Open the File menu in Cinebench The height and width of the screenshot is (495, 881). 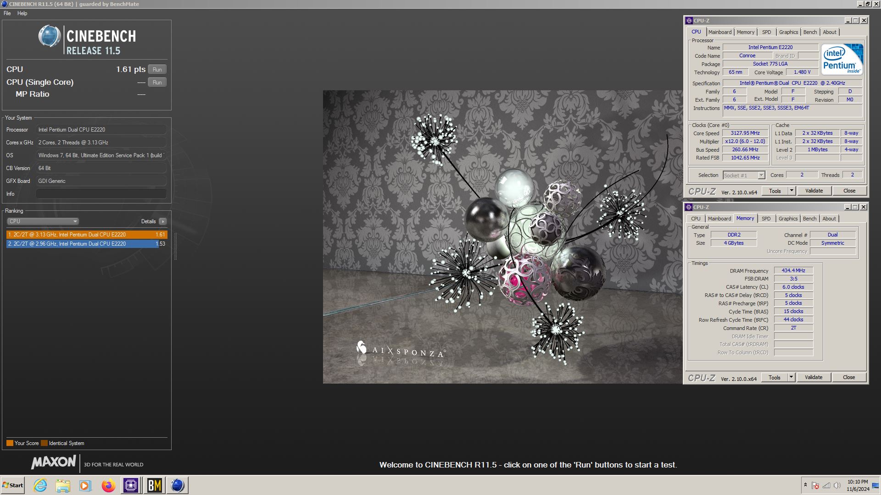pos(7,13)
